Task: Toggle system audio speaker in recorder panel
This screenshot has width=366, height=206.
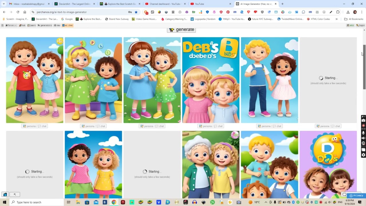Action: pyautogui.click(x=363, y=138)
